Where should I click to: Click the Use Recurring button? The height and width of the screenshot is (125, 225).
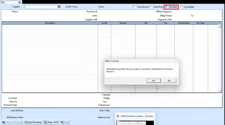(33, 122)
